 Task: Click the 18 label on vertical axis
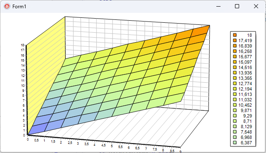coord(23,45)
